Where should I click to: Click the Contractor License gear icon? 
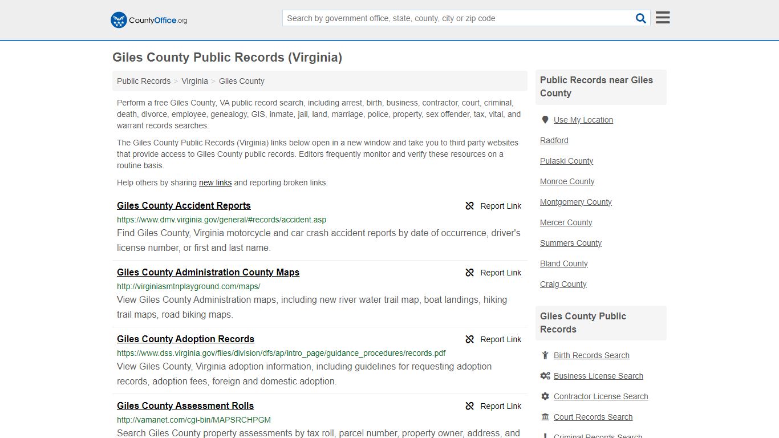[x=545, y=396]
